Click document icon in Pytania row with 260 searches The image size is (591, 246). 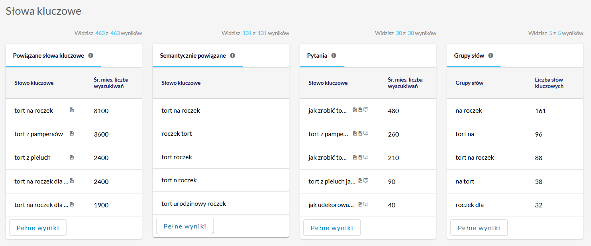point(360,133)
